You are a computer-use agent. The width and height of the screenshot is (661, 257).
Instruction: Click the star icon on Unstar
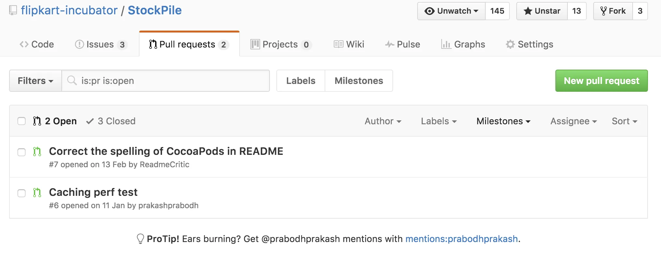click(x=528, y=11)
